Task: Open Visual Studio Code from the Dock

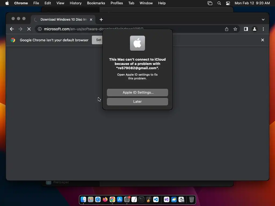Action: pyautogui.click(x=156, y=200)
